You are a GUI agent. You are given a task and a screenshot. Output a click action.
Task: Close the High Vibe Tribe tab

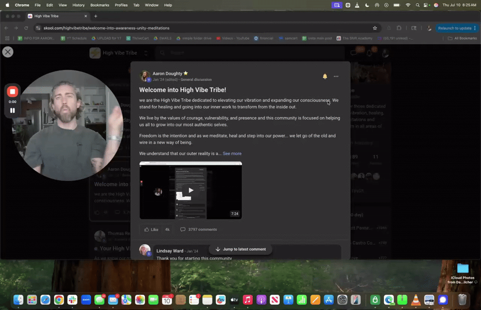85,16
